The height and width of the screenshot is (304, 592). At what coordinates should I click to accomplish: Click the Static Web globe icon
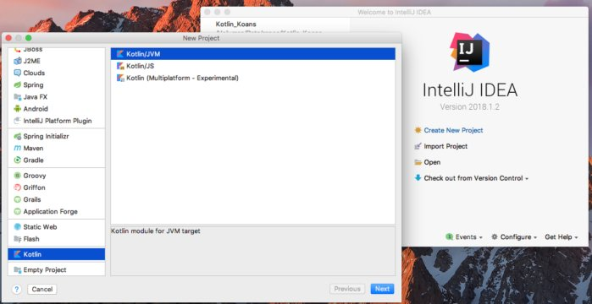[x=18, y=227]
